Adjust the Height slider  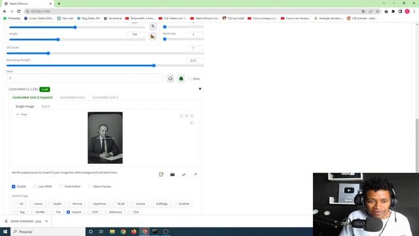click(x=77, y=39)
